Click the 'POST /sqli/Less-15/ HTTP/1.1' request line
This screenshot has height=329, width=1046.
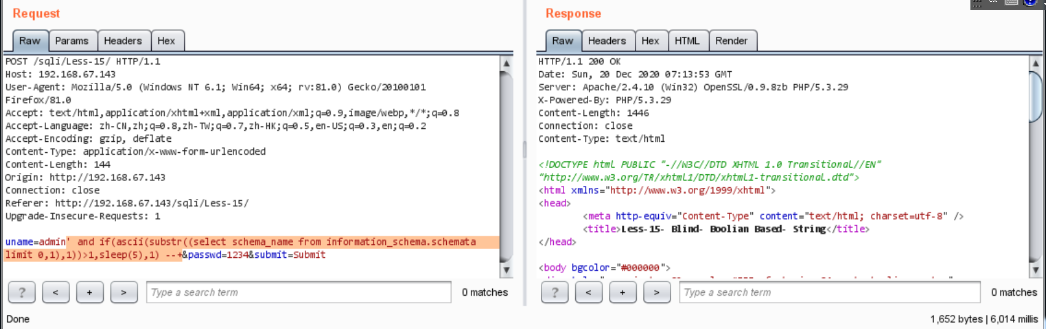[83, 61]
